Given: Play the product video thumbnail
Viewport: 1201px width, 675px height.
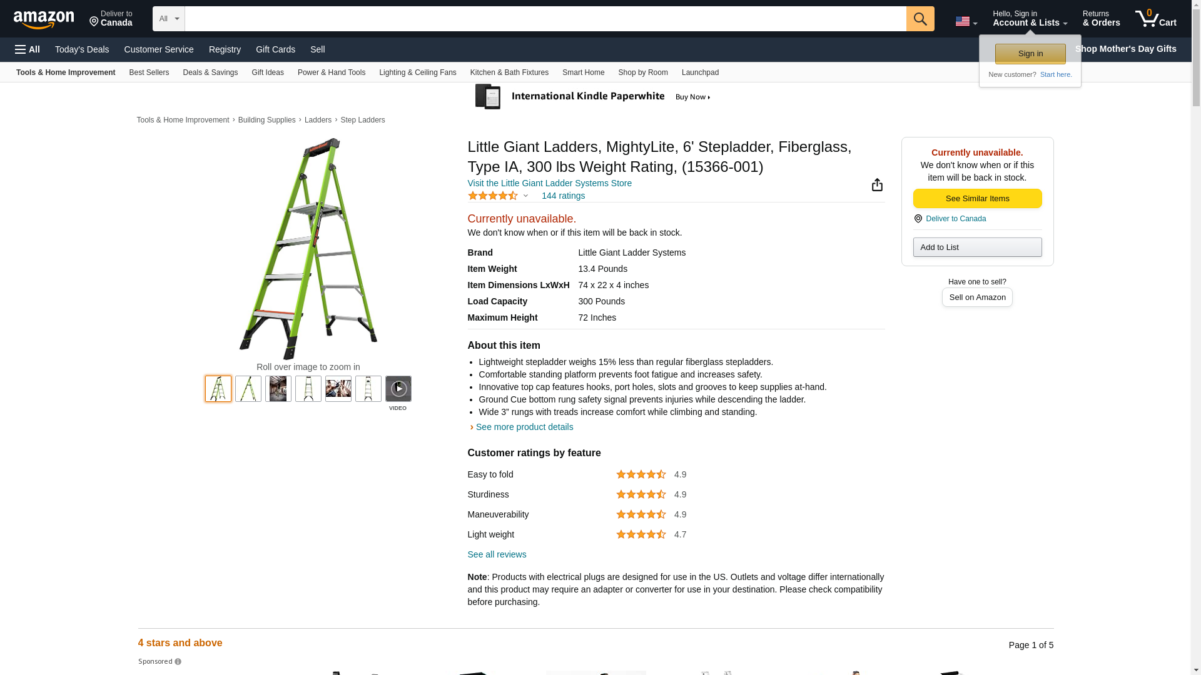Looking at the screenshot, I should pos(398,389).
